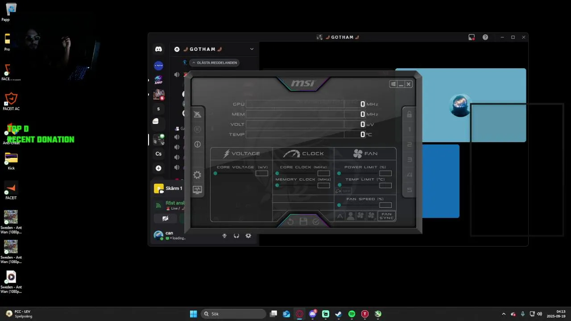Open the S server icon in Discord
The height and width of the screenshot is (321, 571).
158,109
